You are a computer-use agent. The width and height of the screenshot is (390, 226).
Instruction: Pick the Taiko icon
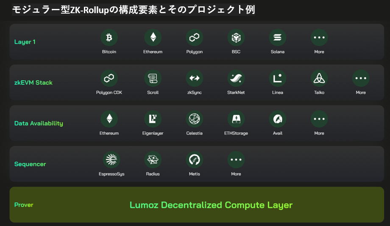pos(319,78)
